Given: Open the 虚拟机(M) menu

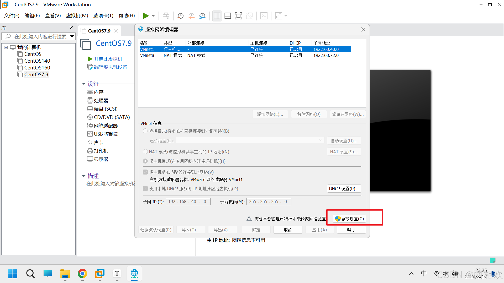Looking at the screenshot, I should point(77,16).
